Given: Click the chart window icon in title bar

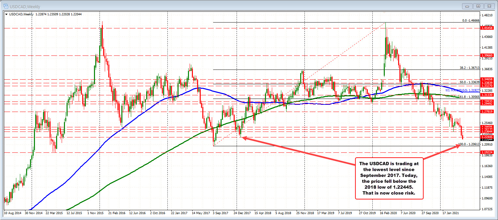Looking at the screenshot, I should [x=3, y=6].
